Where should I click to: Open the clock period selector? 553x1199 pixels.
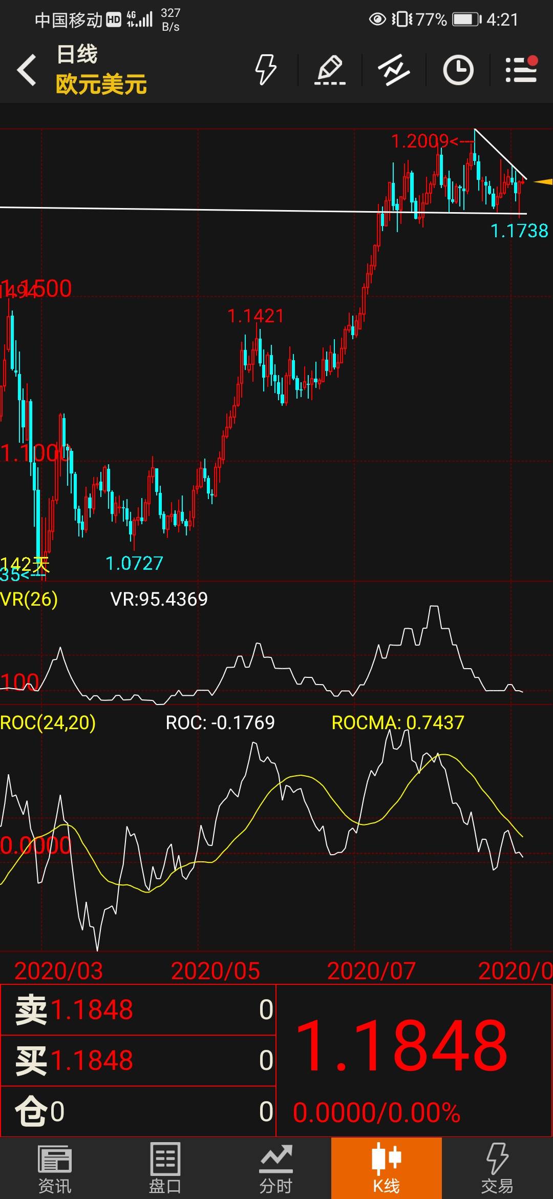coord(458,70)
